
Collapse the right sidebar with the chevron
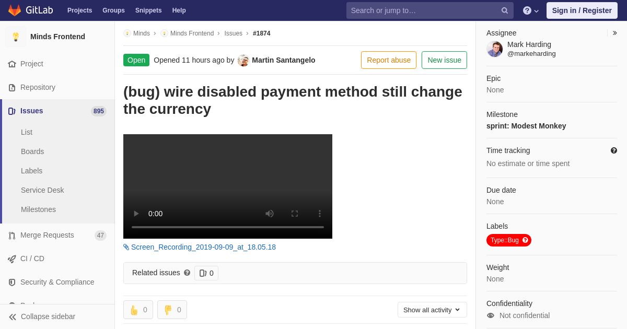[x=614, y=33]
